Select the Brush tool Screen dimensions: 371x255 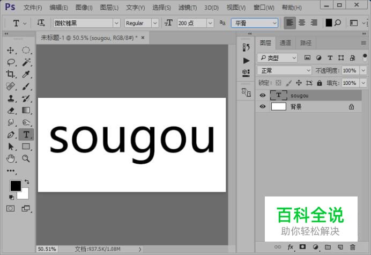(26, 86)
